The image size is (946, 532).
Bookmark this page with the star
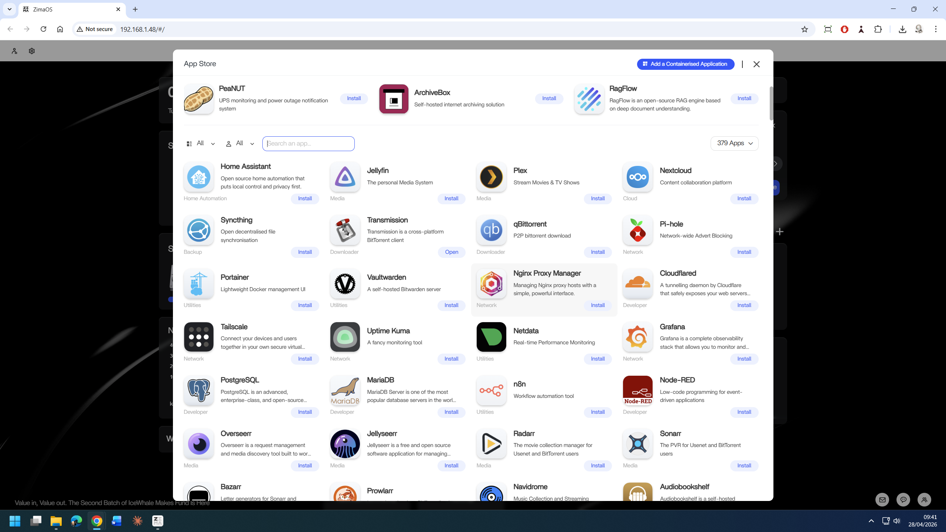[804, 29]
